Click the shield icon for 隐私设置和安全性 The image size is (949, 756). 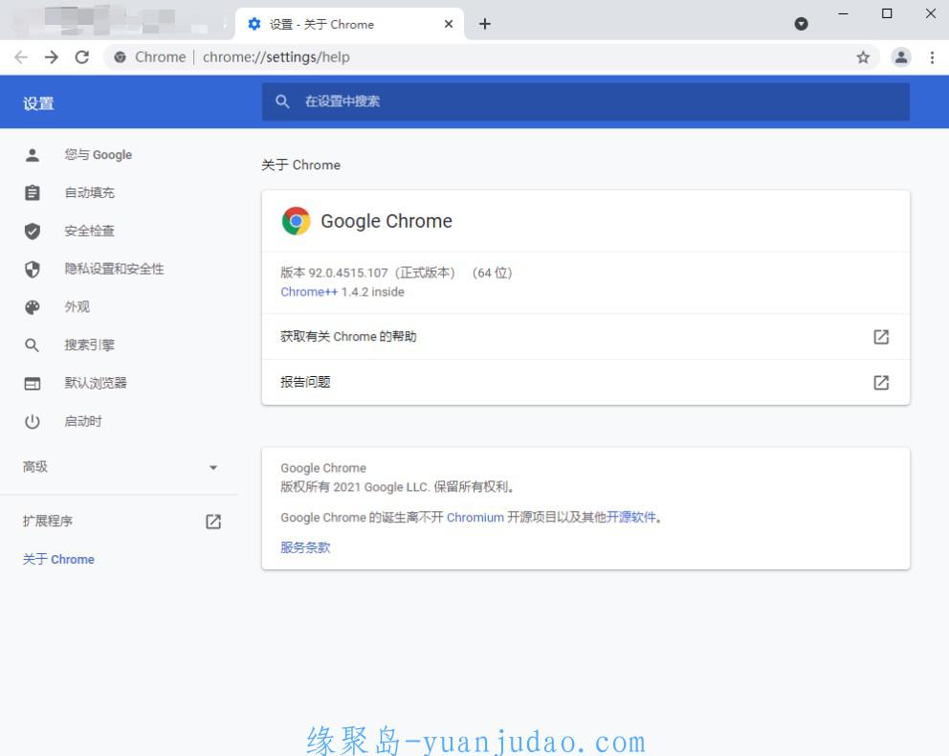33,269
